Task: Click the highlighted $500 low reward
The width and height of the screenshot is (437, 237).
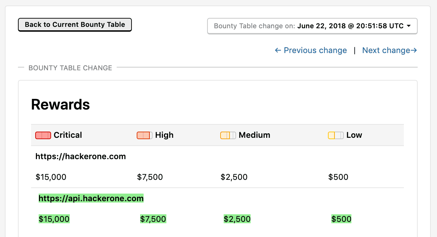Action: pyautogui.click(x=341, y=219)
